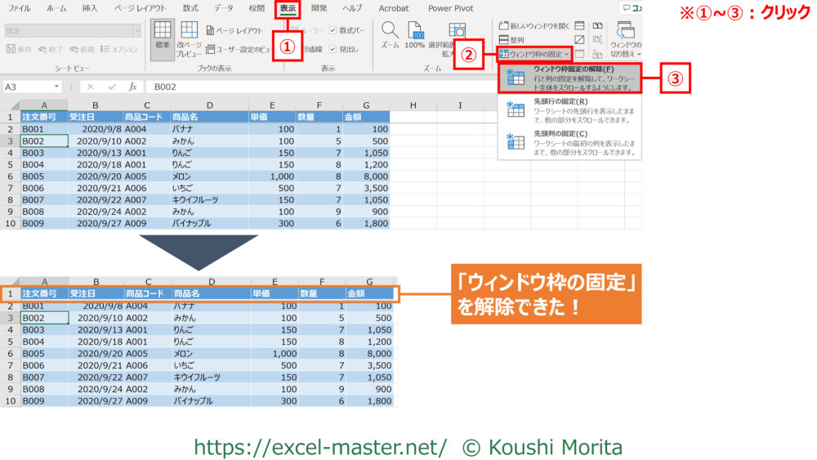Open the ズーム magnifier dialog
Viewport: 817px width, 460px height.
[391, 36]
